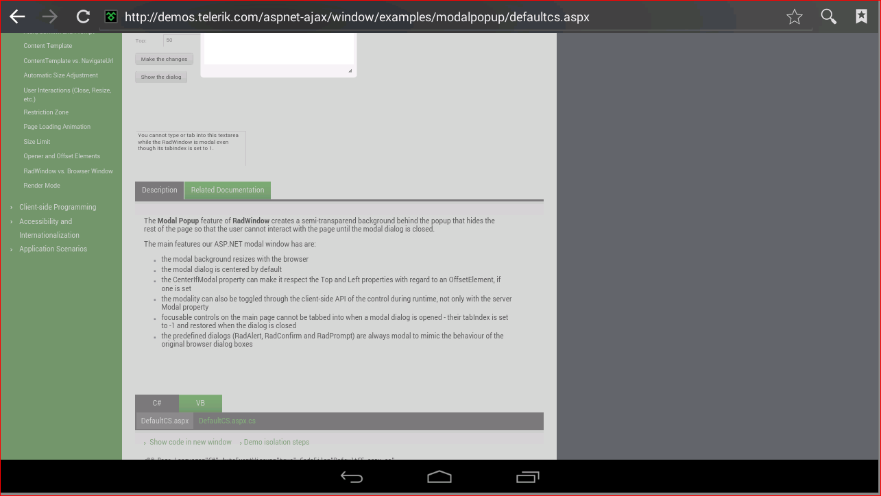Click the Show the dialog button

tap(161, 77)
